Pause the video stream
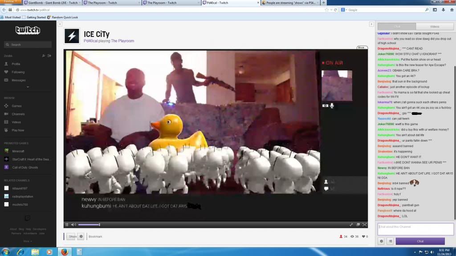The image size is (456, 256). [67, 224]
